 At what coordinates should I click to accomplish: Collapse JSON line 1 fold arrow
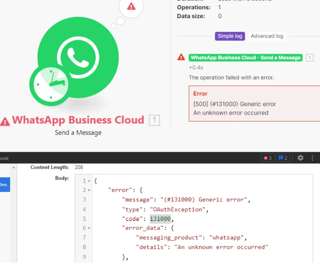(x=89, y=181)
